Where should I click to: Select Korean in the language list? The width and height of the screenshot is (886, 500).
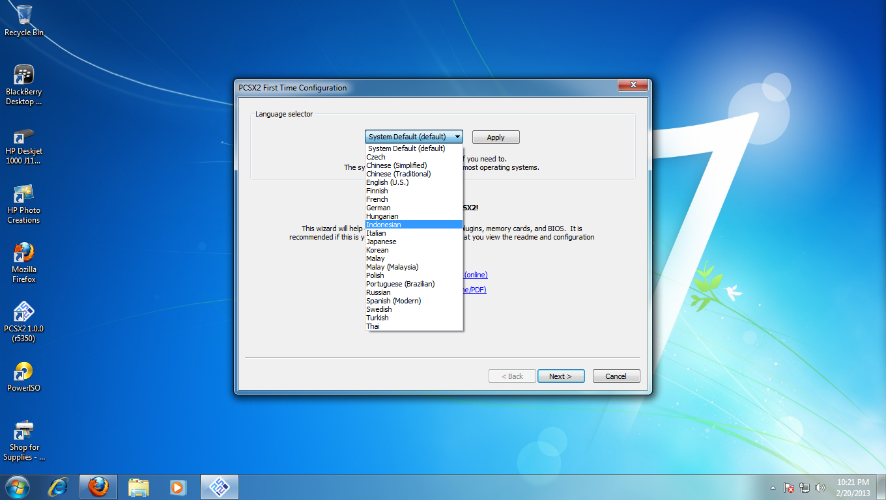pos(414,250)
